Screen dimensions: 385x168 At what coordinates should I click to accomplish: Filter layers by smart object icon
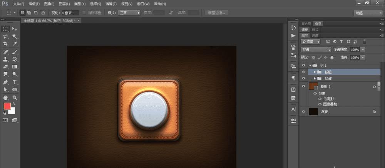point(355,42)
